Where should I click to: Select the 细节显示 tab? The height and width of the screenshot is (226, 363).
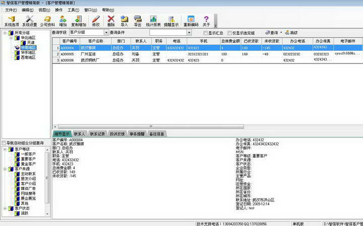(62, 134)
